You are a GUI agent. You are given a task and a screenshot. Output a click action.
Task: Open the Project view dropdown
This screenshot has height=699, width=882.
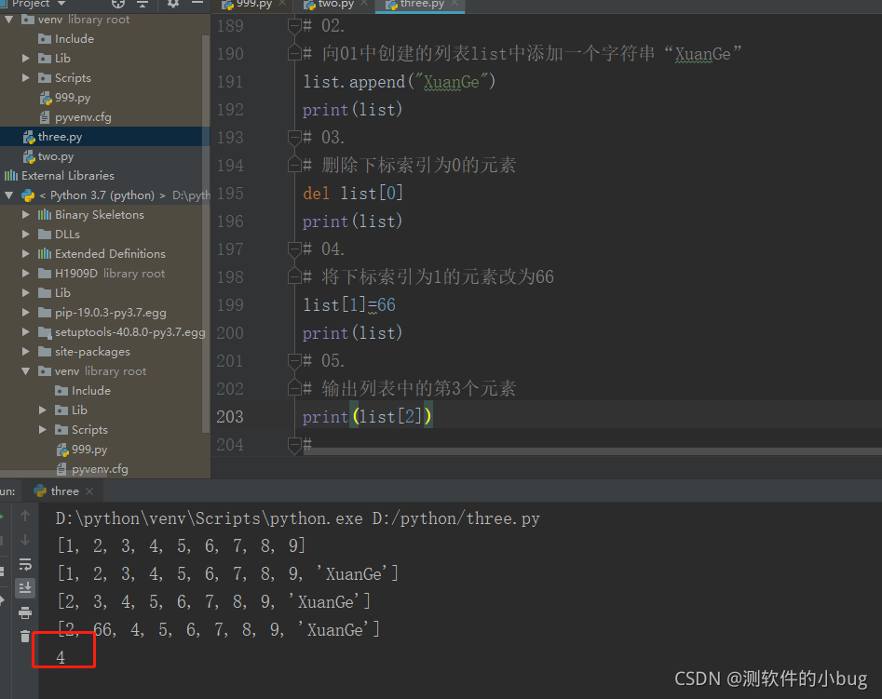click(61, 4)
